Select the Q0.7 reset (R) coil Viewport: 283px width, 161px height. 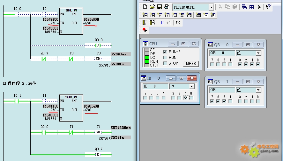point(98,155)
